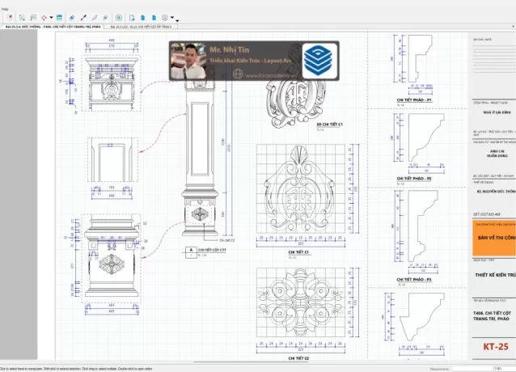Select the Table tool icon

point(59,18)
